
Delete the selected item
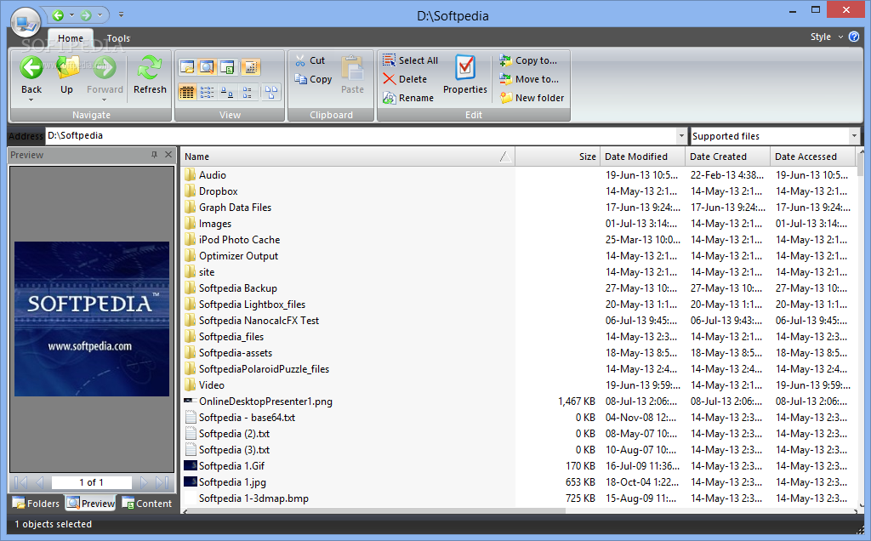(x=405, y=79)
